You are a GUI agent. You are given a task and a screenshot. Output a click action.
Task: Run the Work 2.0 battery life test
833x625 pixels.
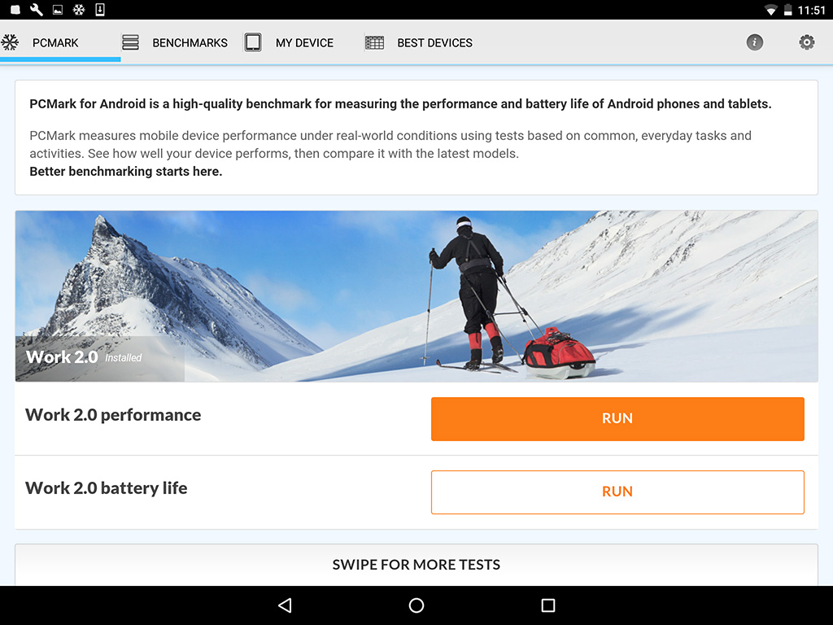(617, 492)
